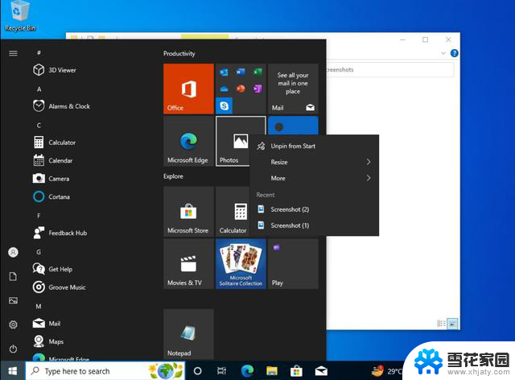Screen dimensions: 515x380
Task: Open the user account icon in Start sidebar
Action: click(13, 252)
